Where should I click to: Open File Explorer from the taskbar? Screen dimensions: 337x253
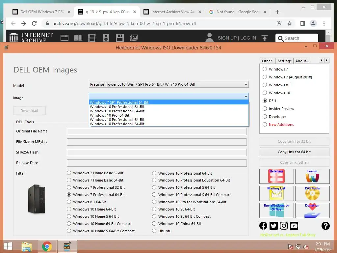click(x=27, y=246)
